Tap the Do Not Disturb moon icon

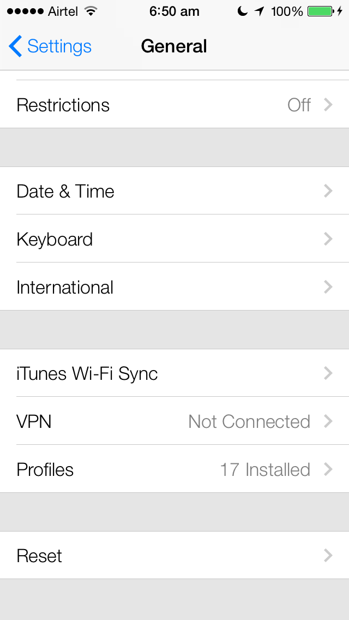click(243, 11)
